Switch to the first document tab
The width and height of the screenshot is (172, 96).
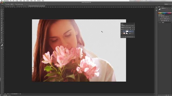pyautogui.click(x=9, y=6)
